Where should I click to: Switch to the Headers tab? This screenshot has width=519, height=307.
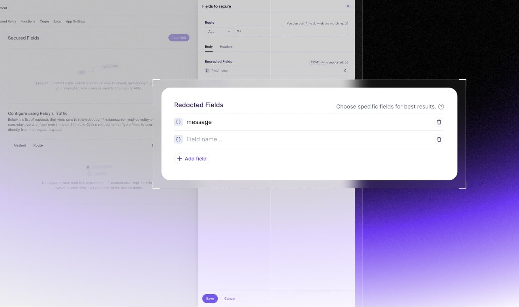click(226, 47)
